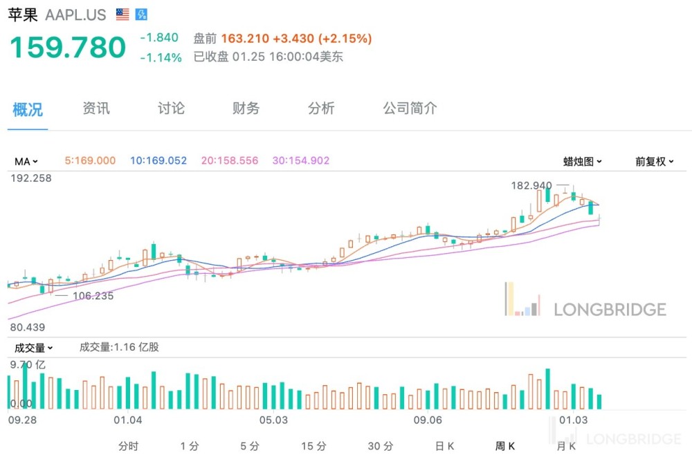
Task: Open the MA indicator dropdown
Action: (26, 161)
